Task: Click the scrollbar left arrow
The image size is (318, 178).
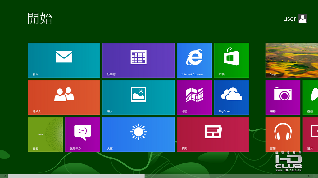Action: (x=5, y=176)
